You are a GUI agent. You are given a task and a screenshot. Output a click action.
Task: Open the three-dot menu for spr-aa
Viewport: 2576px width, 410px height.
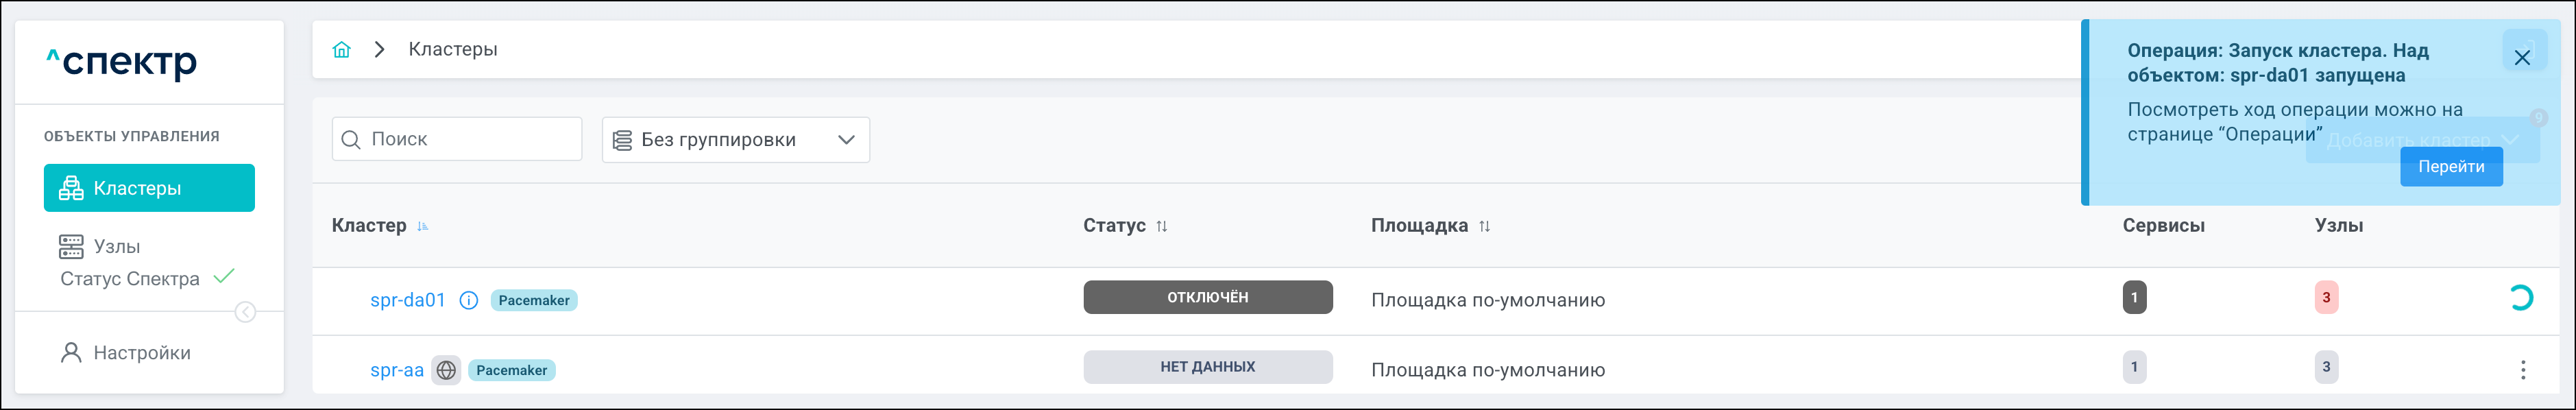(2522, 370)
